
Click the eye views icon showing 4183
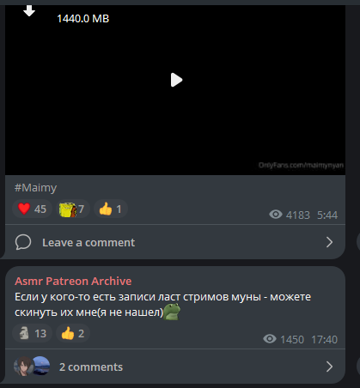pyautogui.click(x=276, y=215)
